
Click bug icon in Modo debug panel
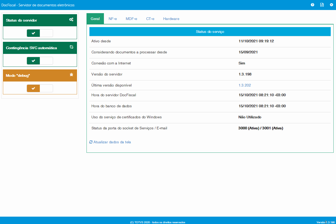[x=71, y=75]
